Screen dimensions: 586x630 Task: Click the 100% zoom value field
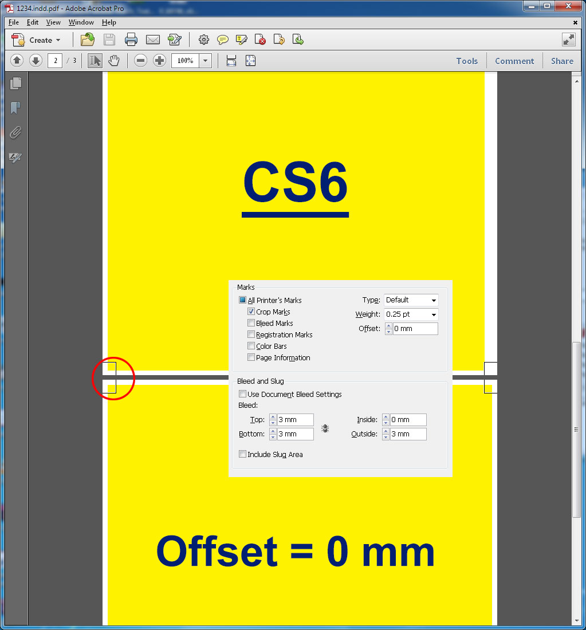pos(185,61)
